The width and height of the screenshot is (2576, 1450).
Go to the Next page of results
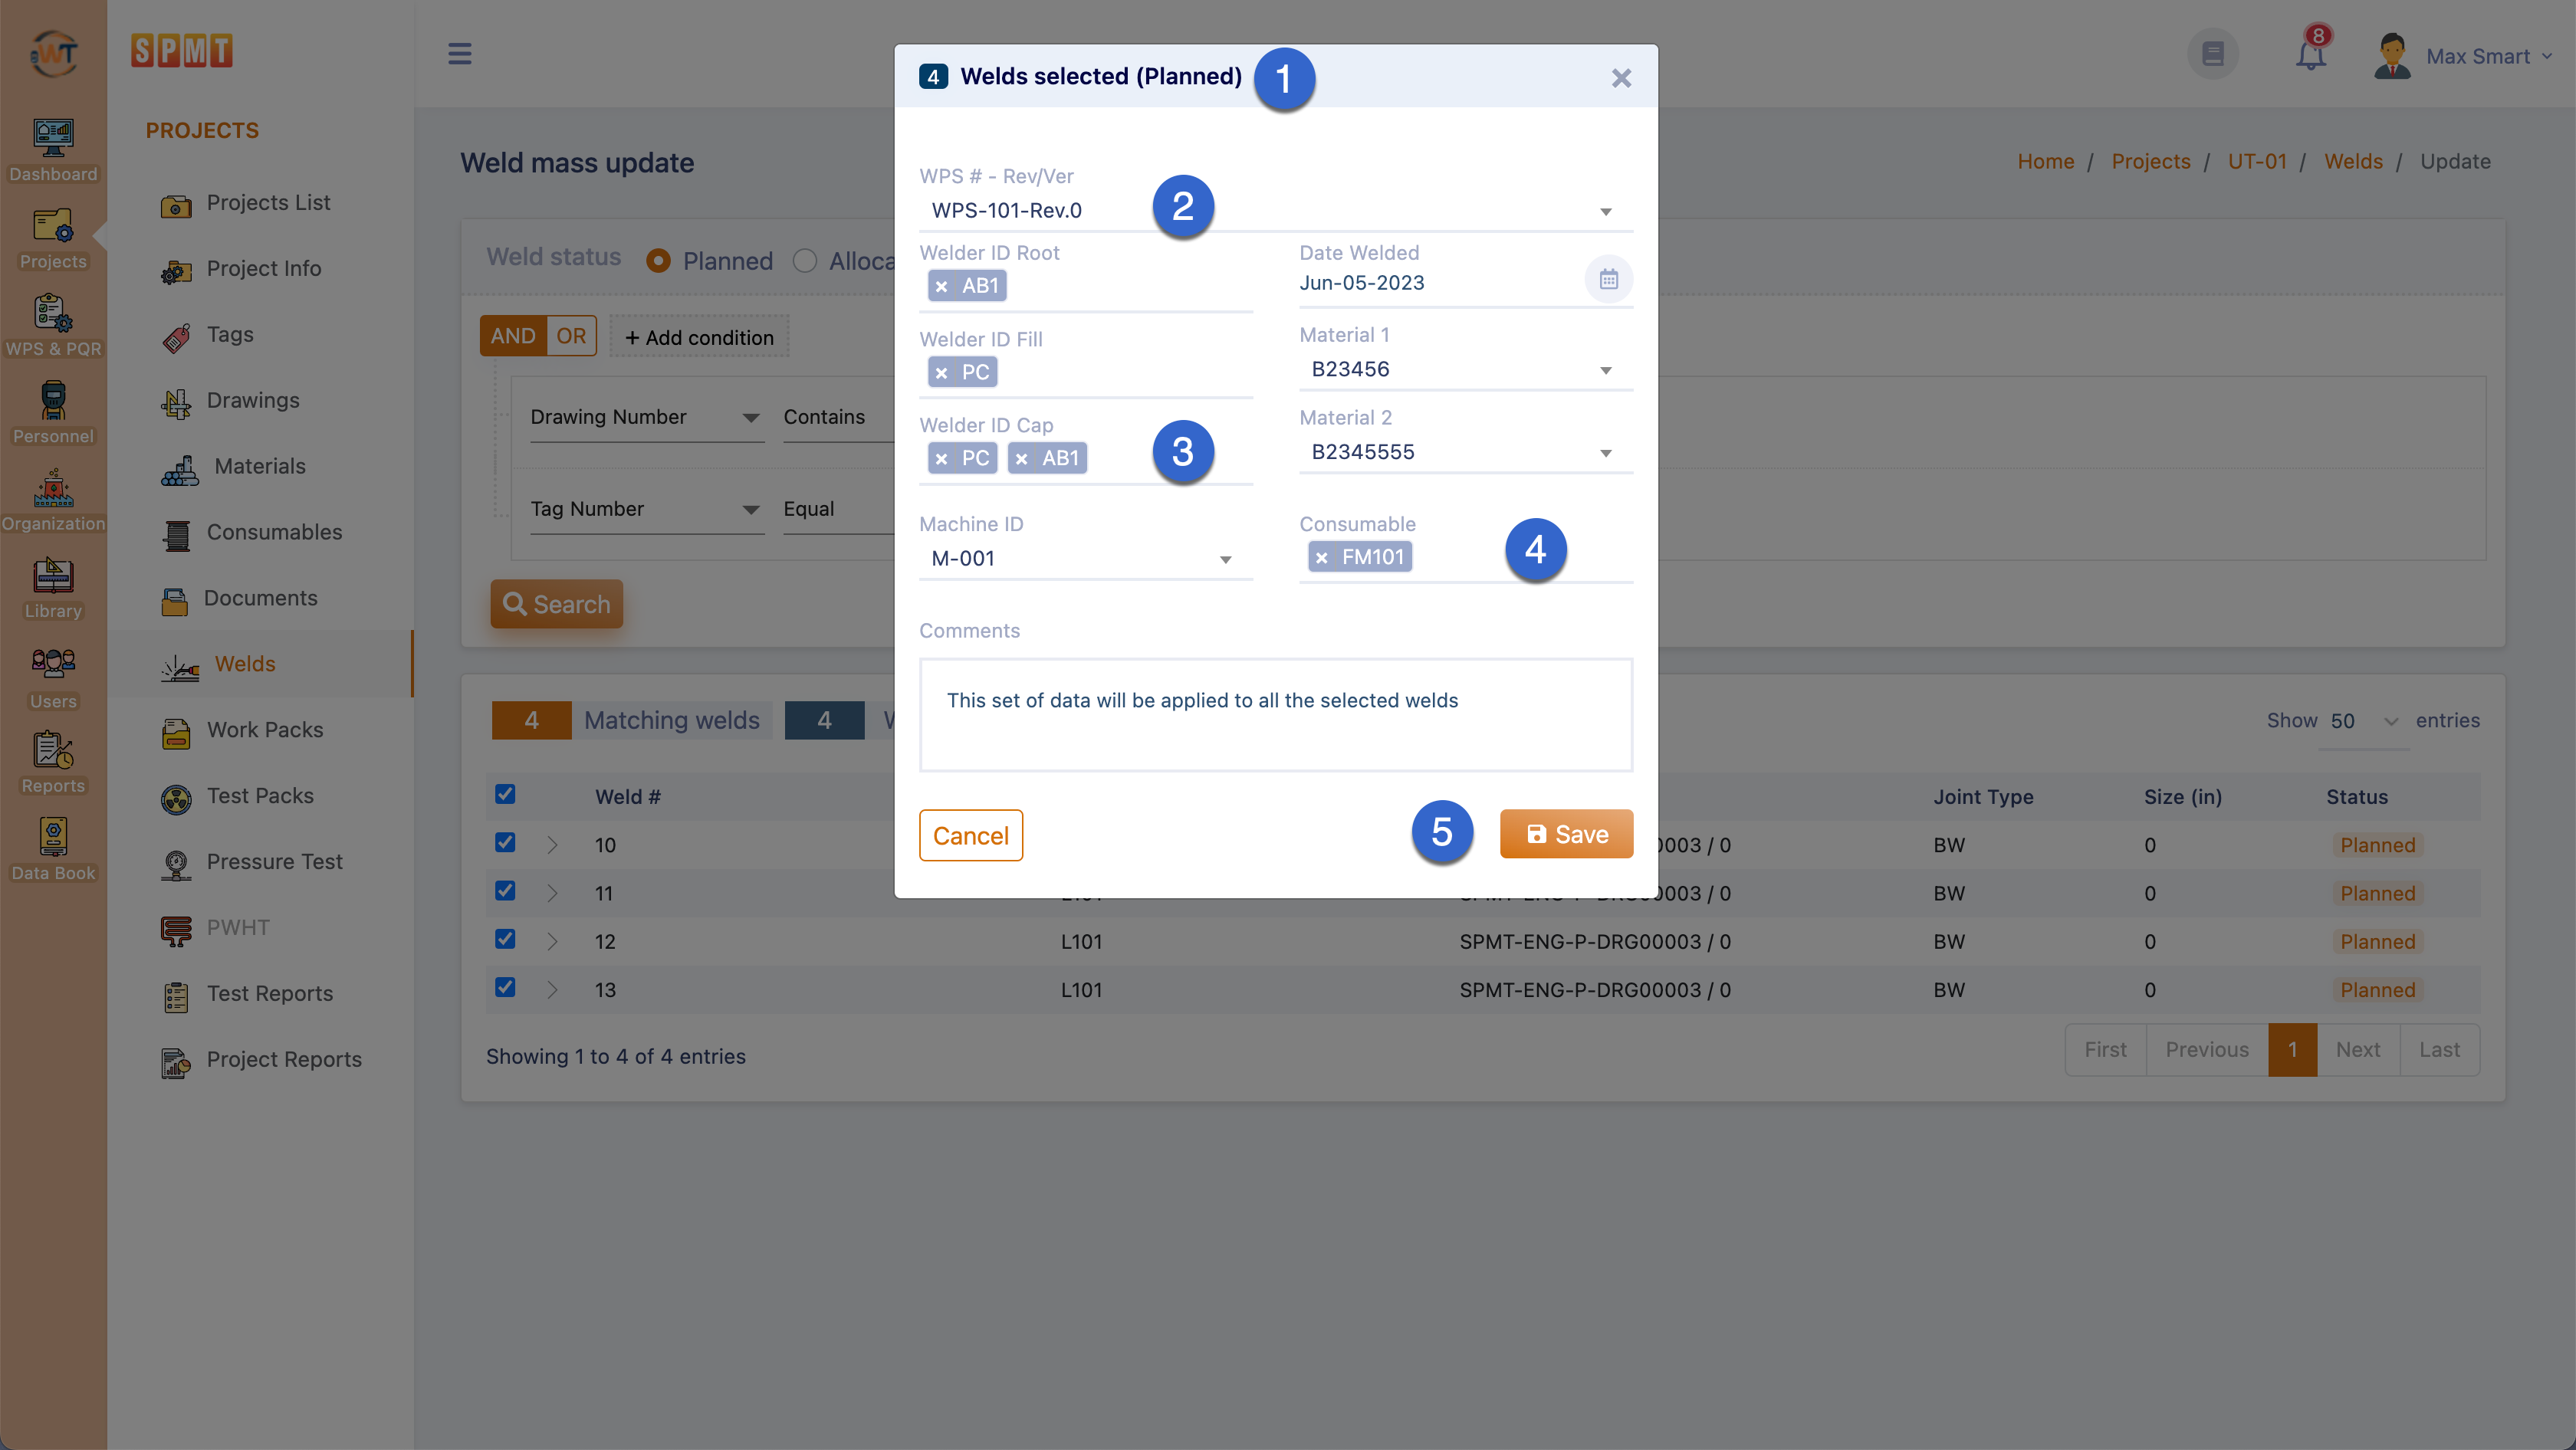[x=2357, y=1050]
